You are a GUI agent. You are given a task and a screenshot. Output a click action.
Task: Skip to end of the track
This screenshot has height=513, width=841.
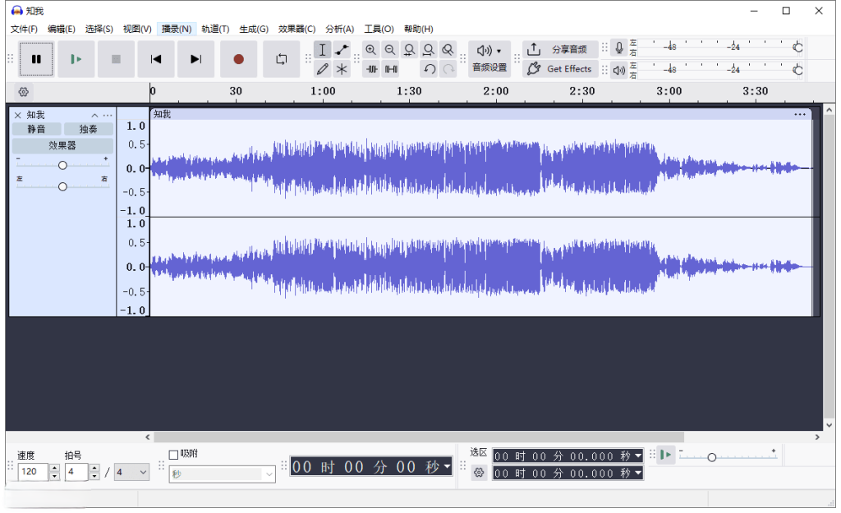[x=196, y=59]
